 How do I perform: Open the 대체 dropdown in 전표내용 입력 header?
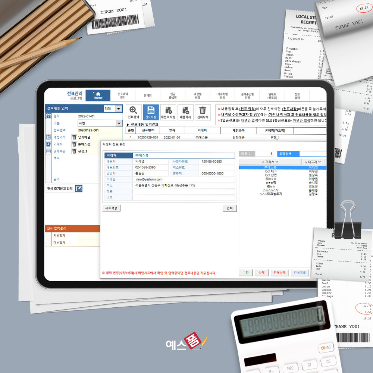click(x=119, y=109)
